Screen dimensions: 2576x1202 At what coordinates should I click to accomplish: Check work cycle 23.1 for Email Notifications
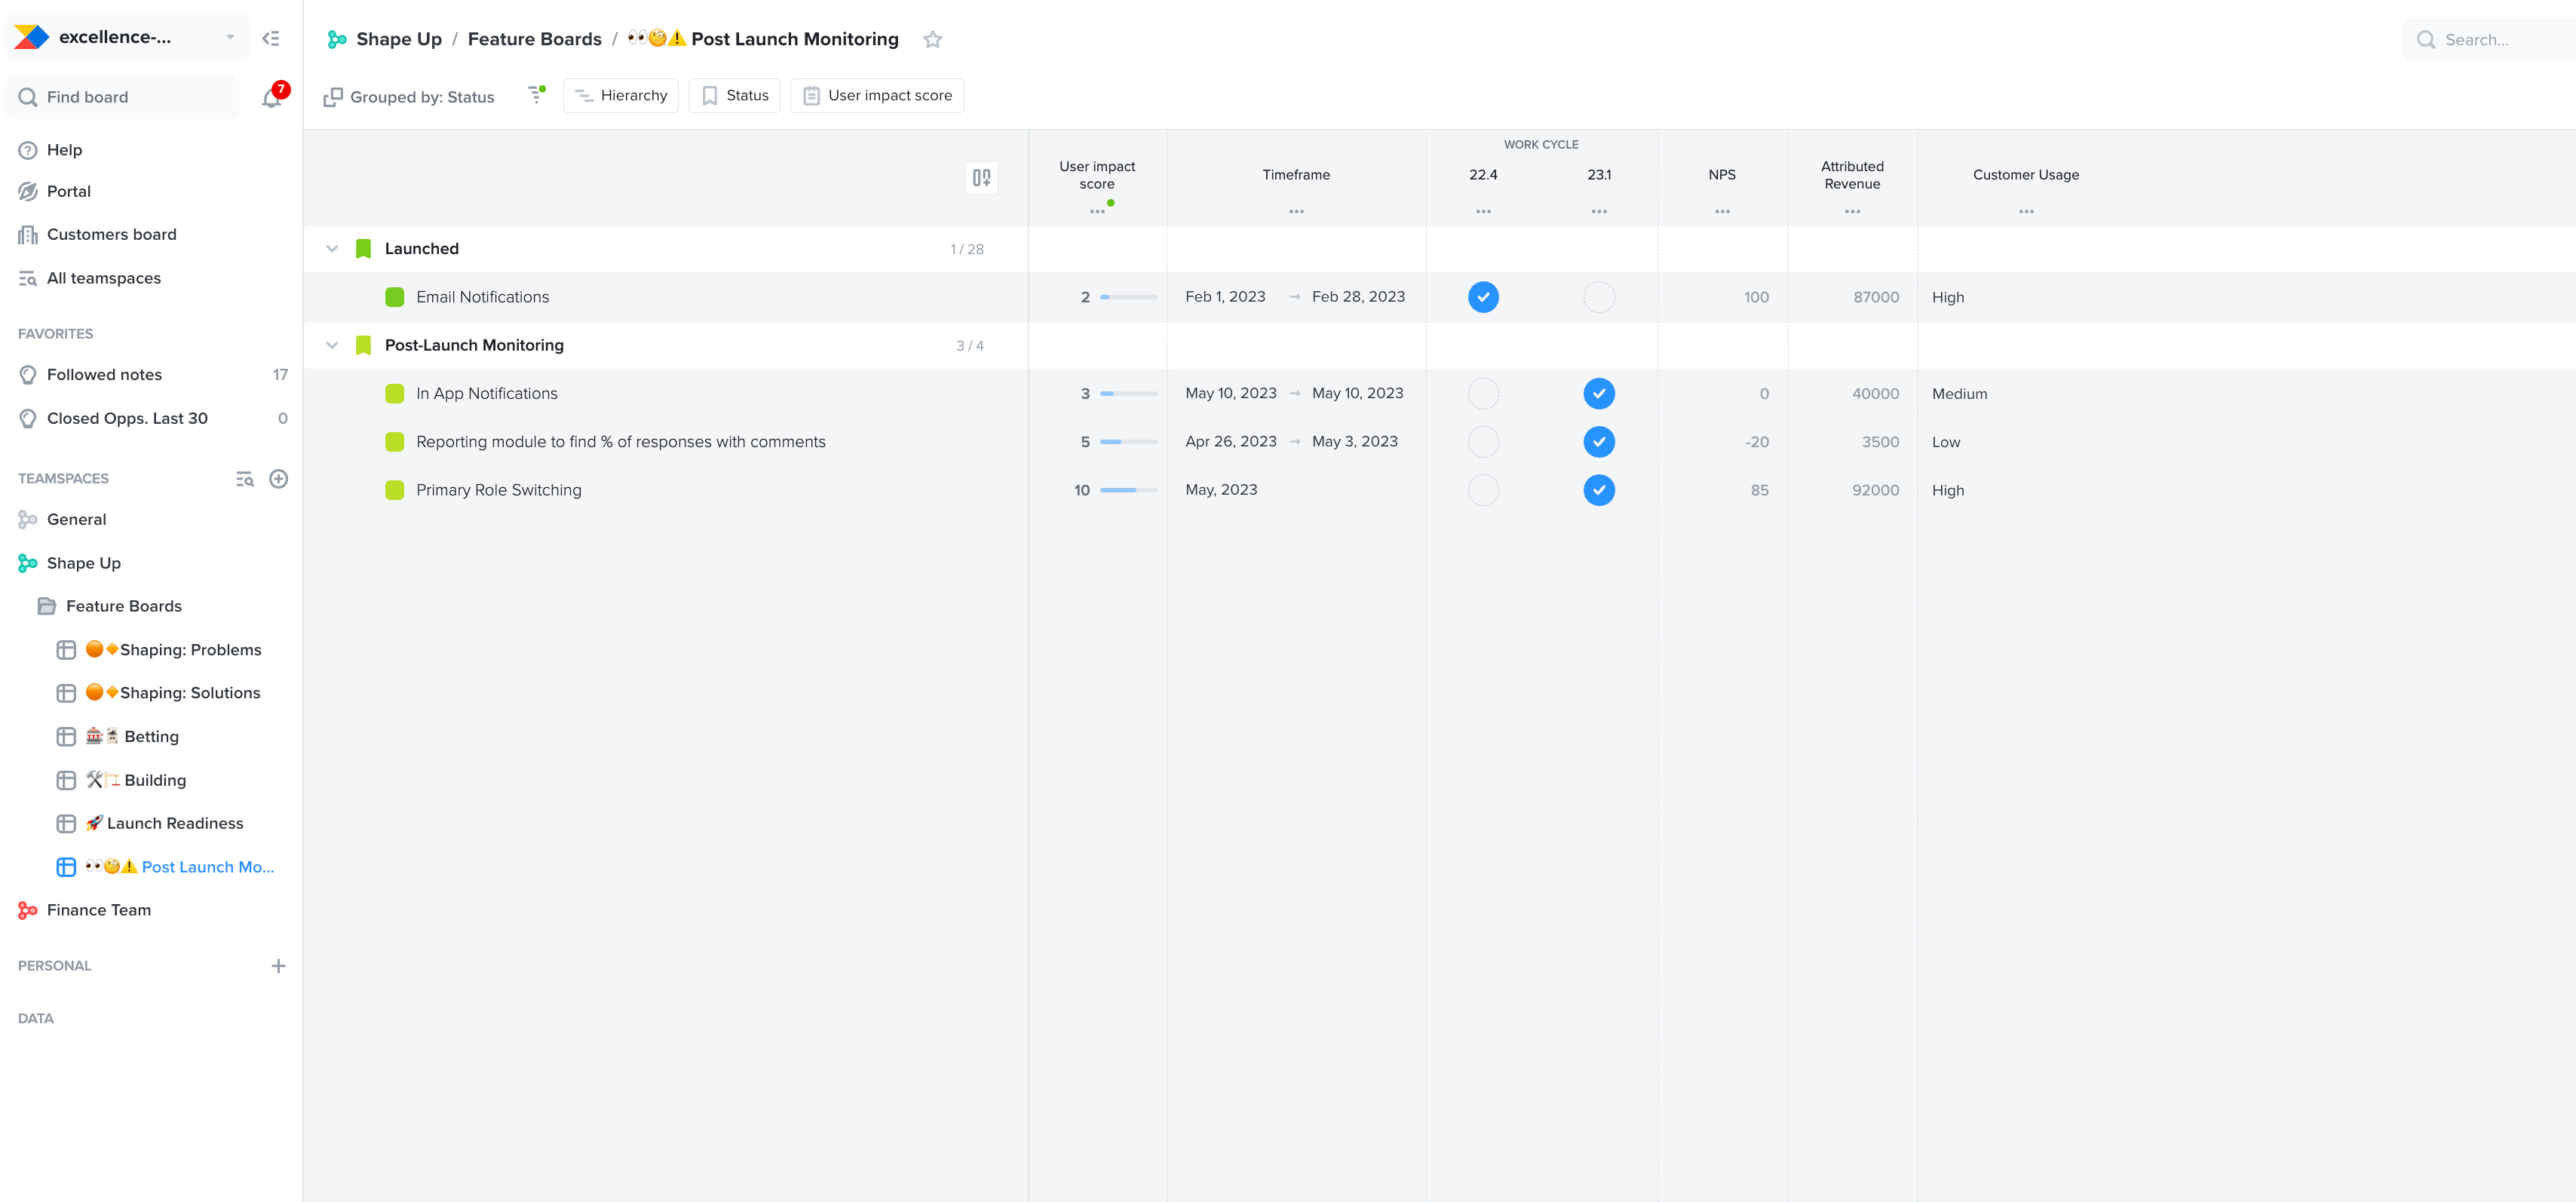(x=1599, y=297)
